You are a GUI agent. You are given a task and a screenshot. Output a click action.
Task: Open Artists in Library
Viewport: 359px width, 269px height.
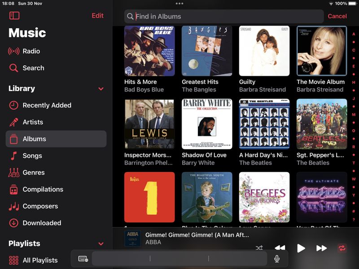[x=56, y=122]
